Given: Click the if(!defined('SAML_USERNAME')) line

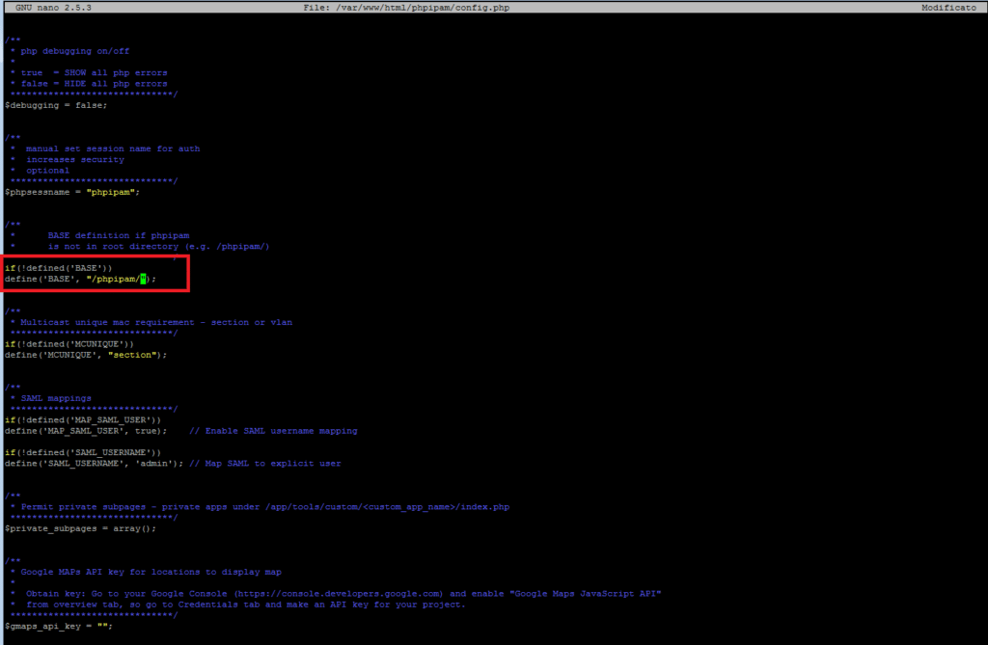Looking at the screenshot, I should (x=83, y=452).
